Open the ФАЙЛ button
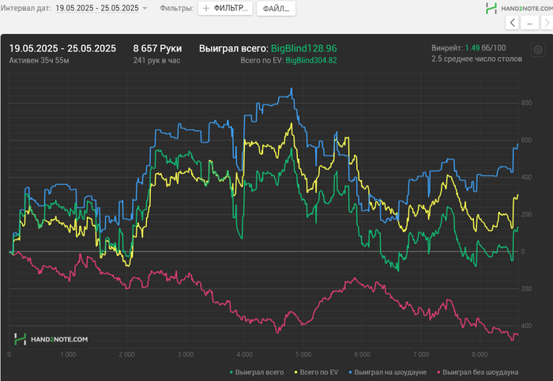The image size is (553, 381). (x=276, y=9)
